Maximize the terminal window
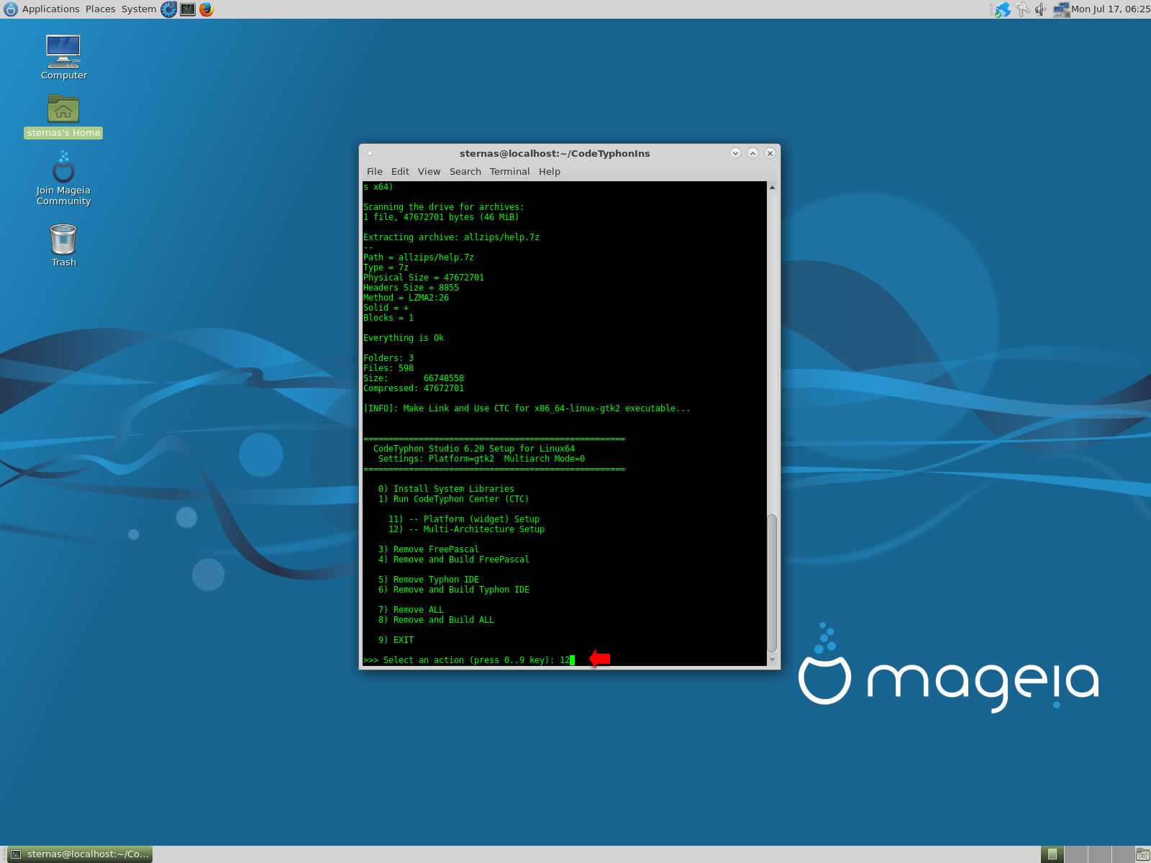The height and width of the screenshot is (863, 1151). (x=752, y=153)
